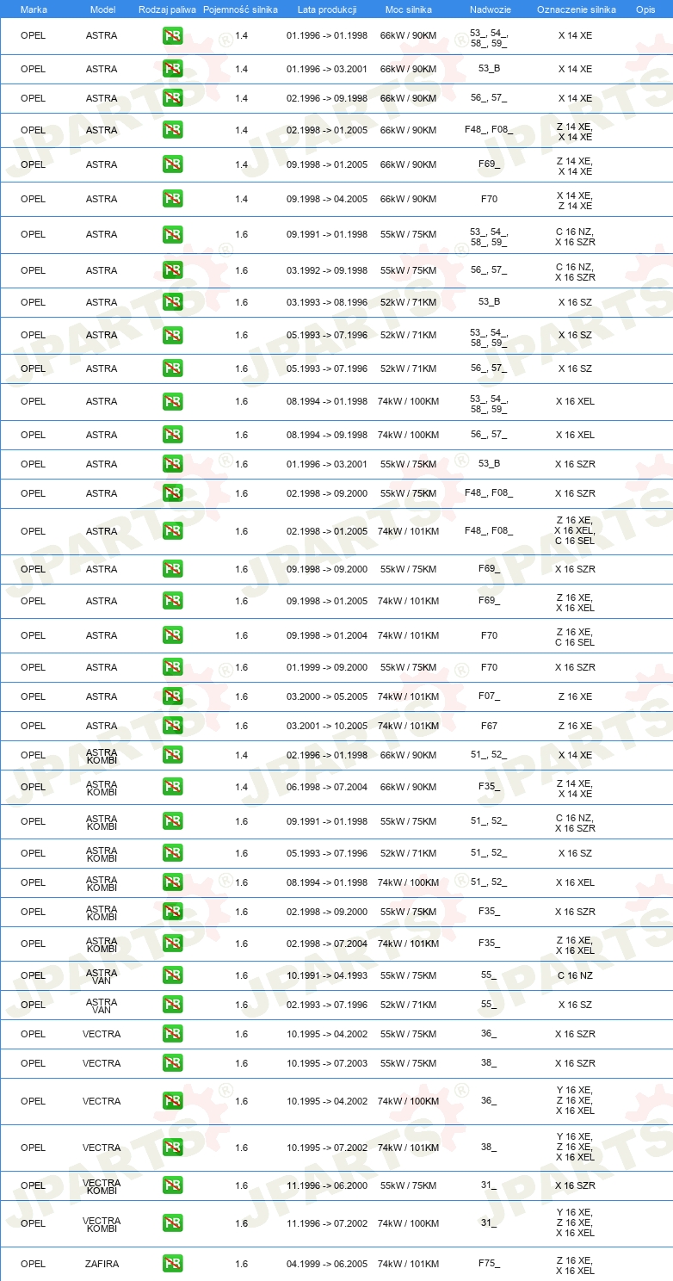
Task: Click the date range 09.1998 -> 01.2004
Action: pos(327,635)
